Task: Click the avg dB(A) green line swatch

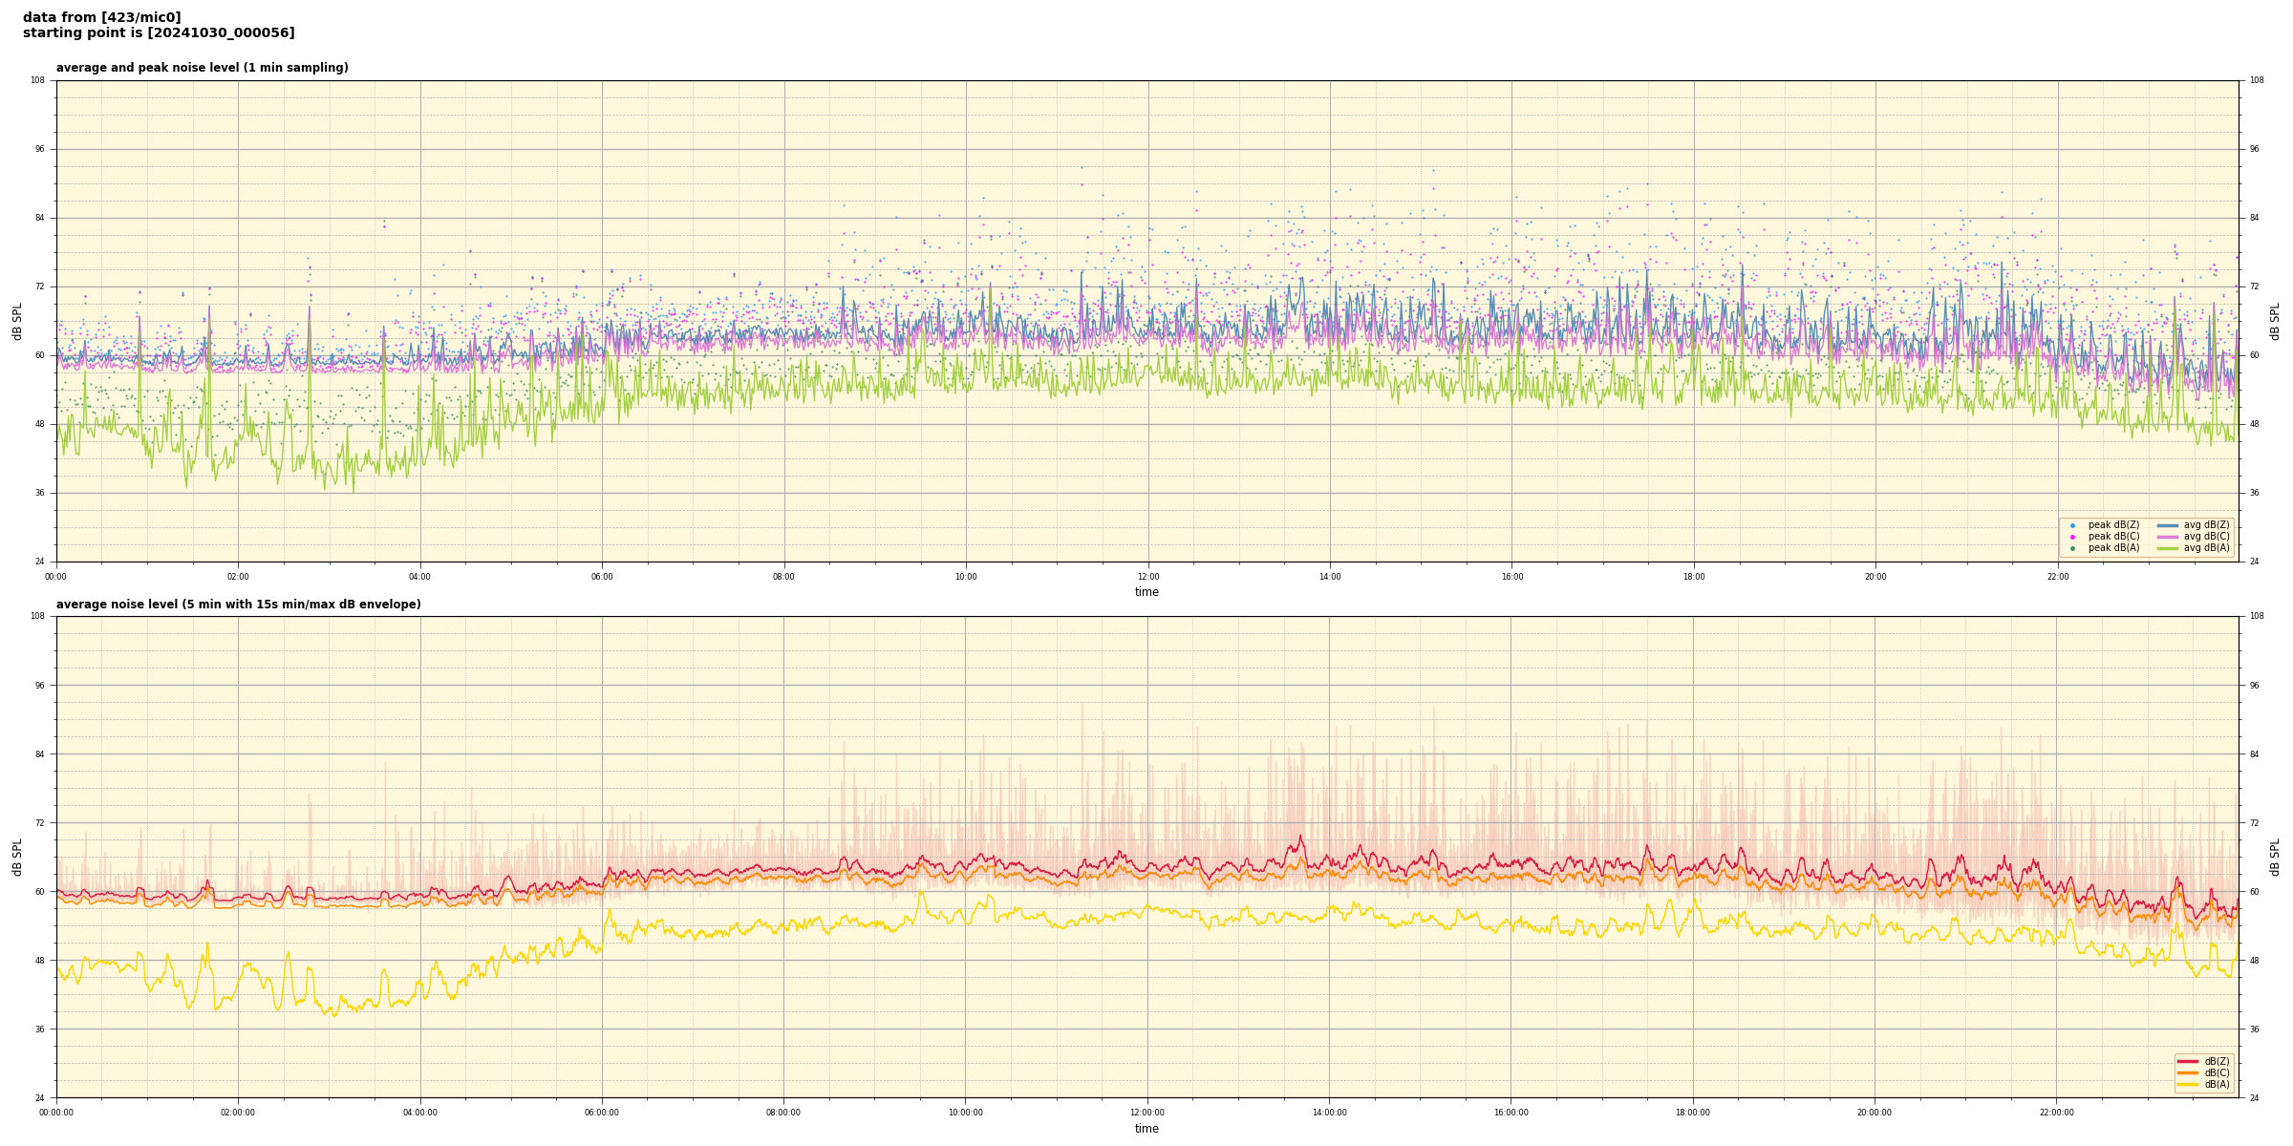Action: click(x=2167, y=548)
